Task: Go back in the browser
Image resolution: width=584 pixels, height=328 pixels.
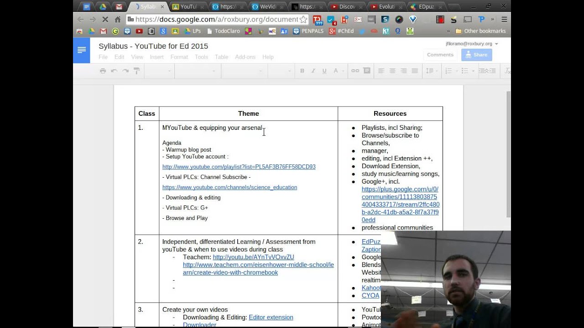Action: 80,19
